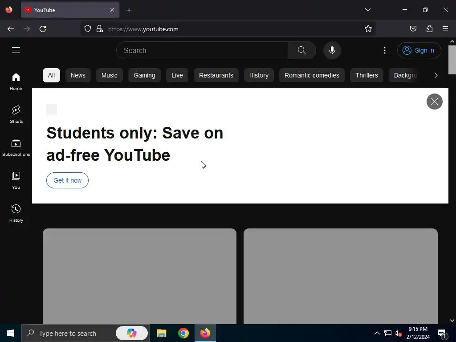This screenshot has height=342, width=456.
Task: Click Firefox icon in taskbar
Action: coord(205,333)
